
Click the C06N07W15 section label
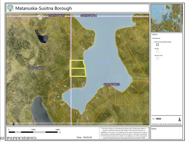[x=56, y=16]
